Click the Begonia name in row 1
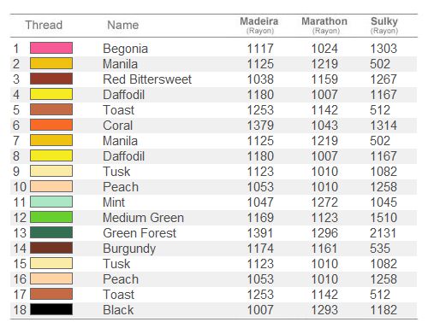This screenshot has height=328, width=428. (x=126, y=49)
